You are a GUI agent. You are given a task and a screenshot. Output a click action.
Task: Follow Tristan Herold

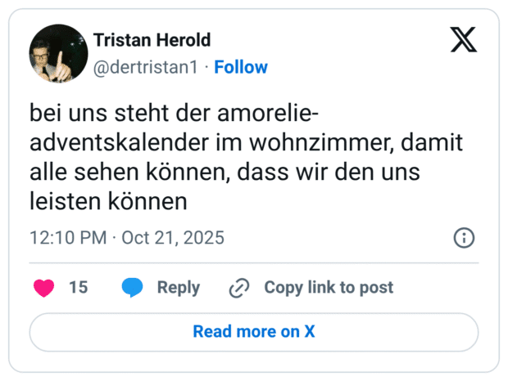(x=241, y=67)
